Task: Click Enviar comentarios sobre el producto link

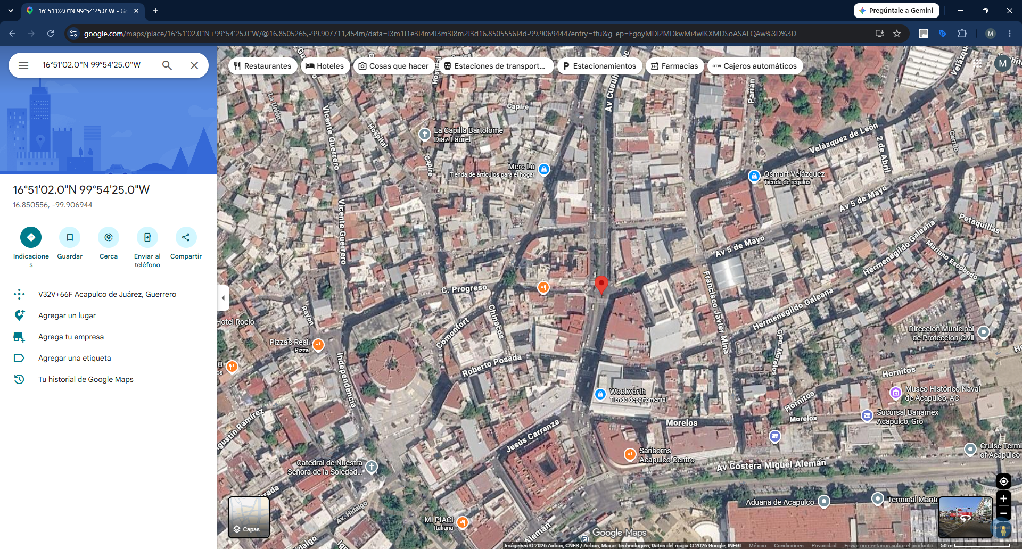Action: [888, 545]
